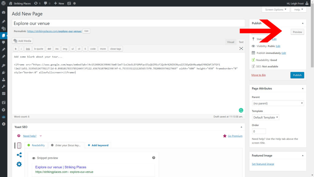Insert a del tag

click(49, 49)
